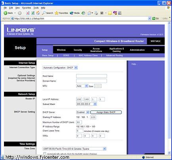Screen dimensions: 172x160
Task: Open the Status tab
Action: [x=156, y=50]
